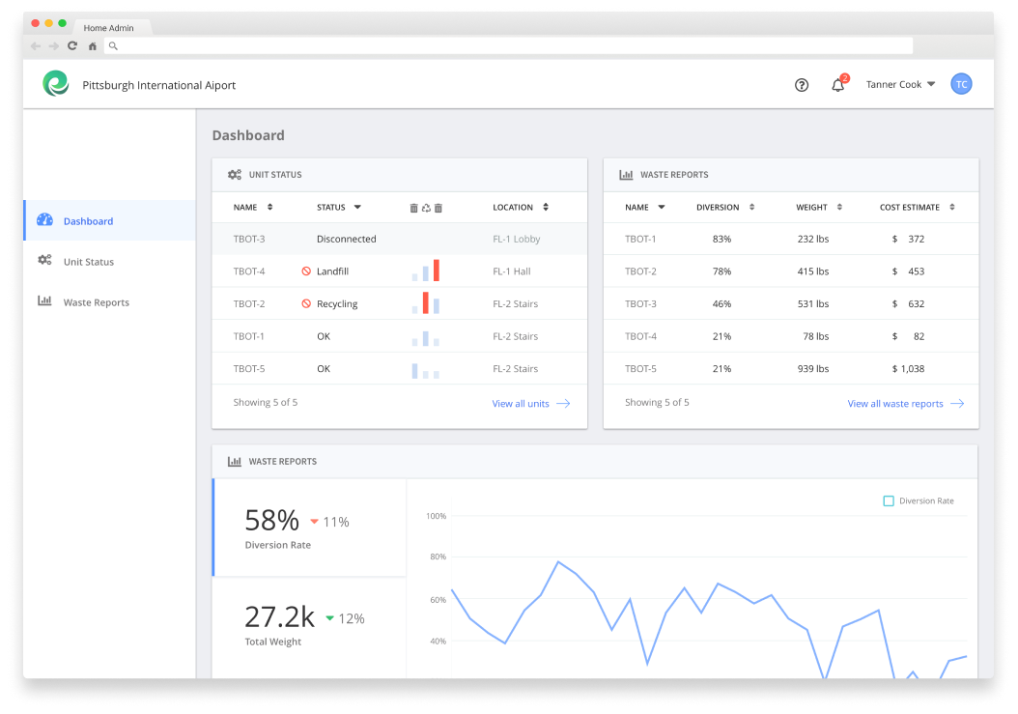Click fill level bars for TBOT-2
1018x714 pixels.
(x=426, y=302)
